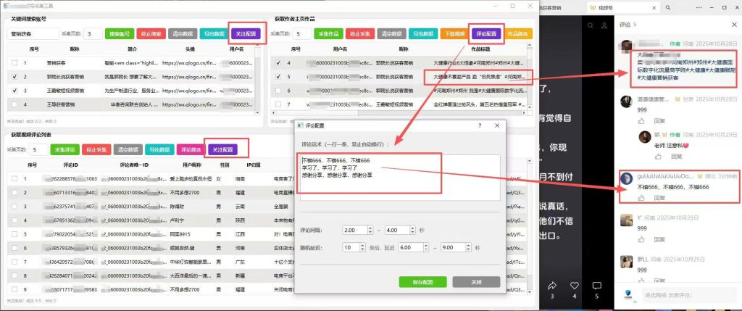Click the 发表评论 comment input box
The height and width of the screenshot is (311, 742).
[x=678, y=294]
